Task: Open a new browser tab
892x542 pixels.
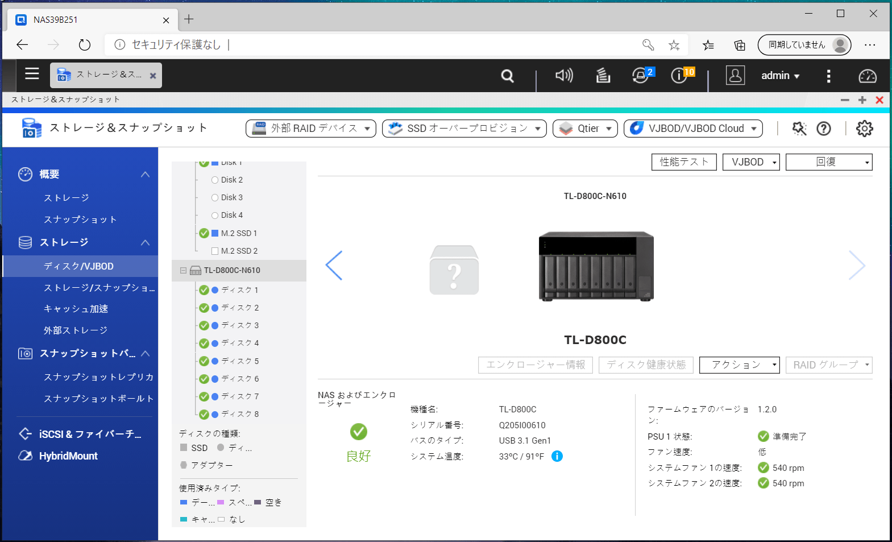Action: pyautogui.click(x=189, y=19)
